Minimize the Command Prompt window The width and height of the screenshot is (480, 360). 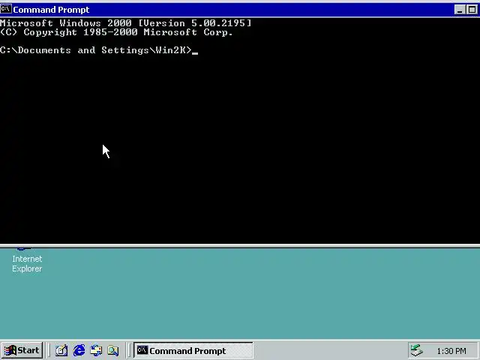point(460,10)
